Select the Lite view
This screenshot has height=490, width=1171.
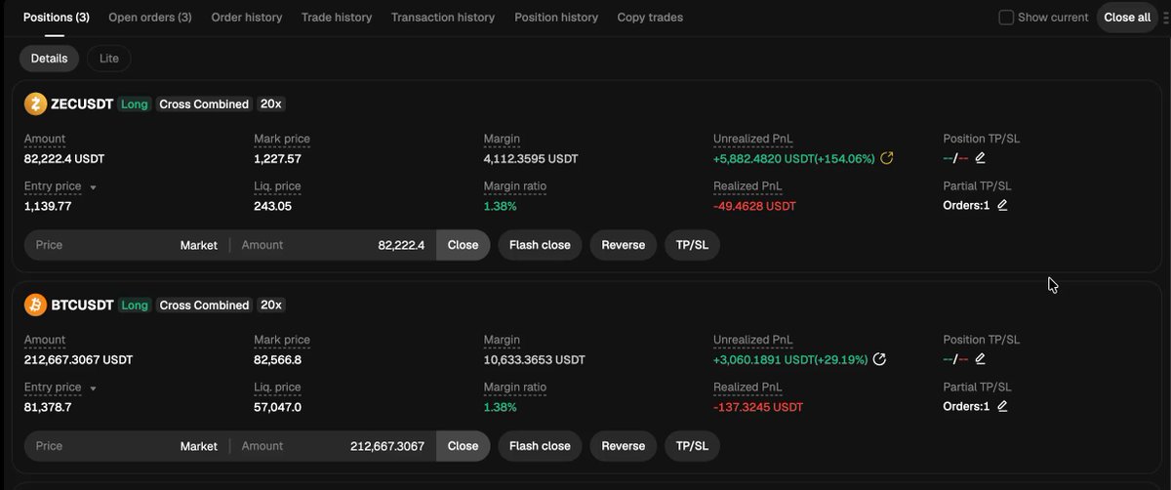point(109,59)
